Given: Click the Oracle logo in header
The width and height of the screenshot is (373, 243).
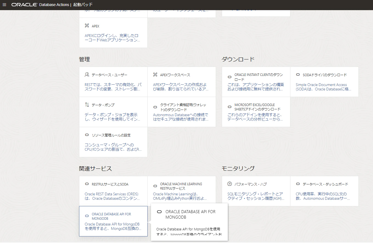Looking at the screenshot, I should pos(24,5).
